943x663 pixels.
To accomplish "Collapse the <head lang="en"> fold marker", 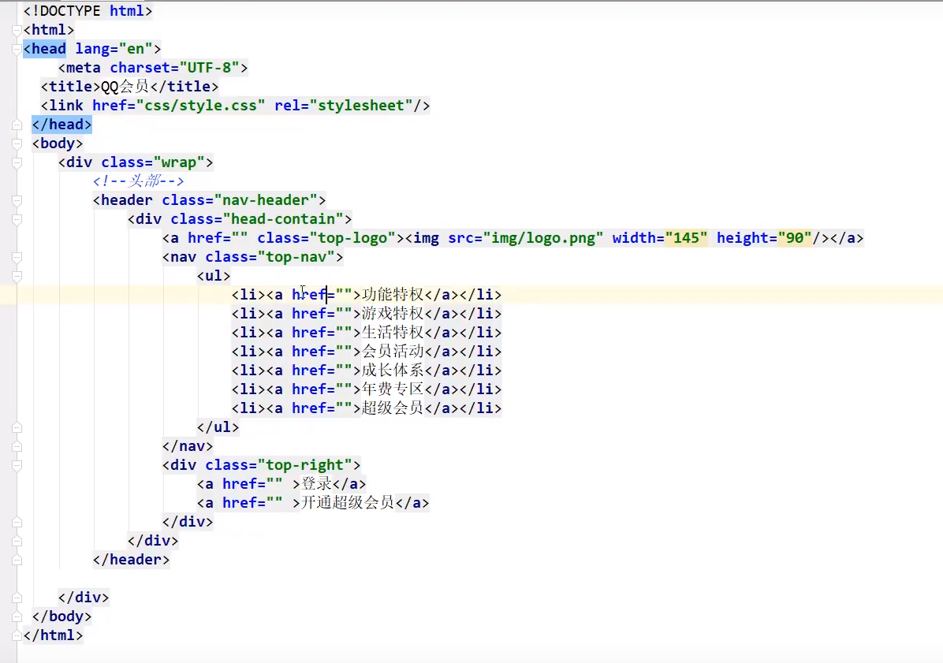I will click(17, 50).
